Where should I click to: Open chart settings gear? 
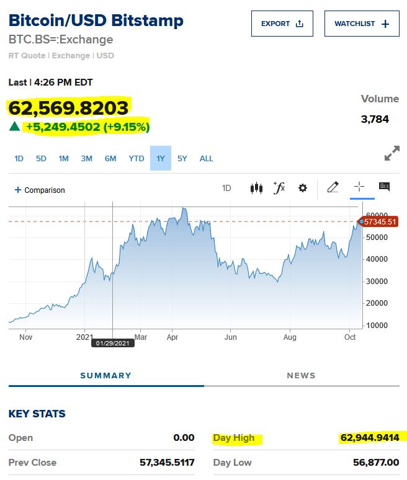pyautogui.click(x=303, y=188)
